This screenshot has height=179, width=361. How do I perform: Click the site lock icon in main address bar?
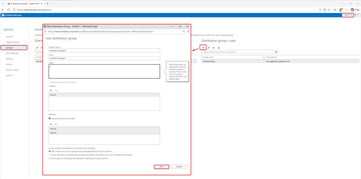click(14, 10)
